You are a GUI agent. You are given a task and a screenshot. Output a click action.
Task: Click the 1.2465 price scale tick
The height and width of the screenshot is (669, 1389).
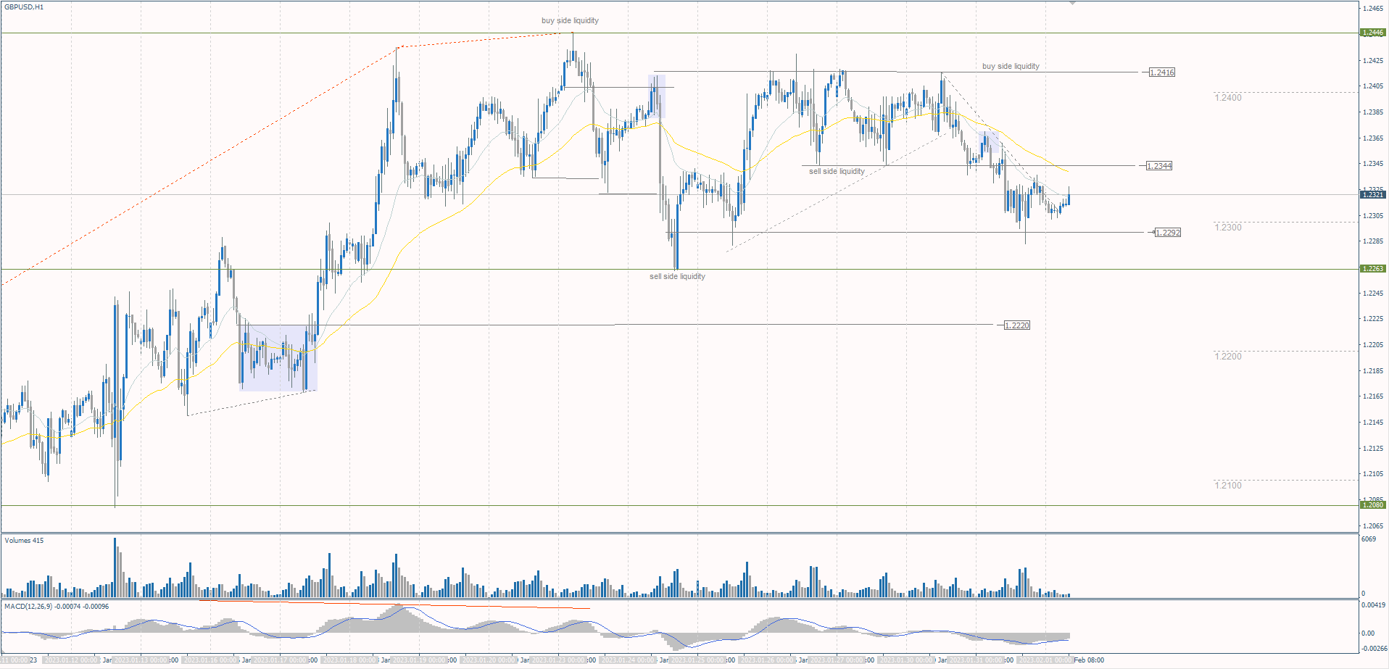(1372, 9)
